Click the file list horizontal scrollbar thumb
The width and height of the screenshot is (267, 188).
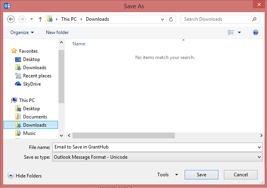[124, 135]
